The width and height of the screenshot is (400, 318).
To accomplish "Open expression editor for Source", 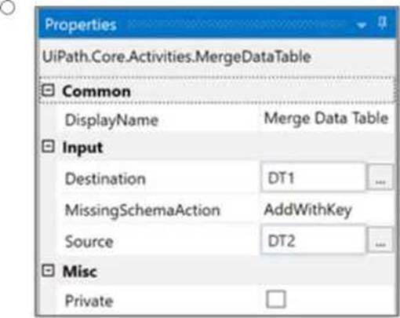I will coord(380,239).
